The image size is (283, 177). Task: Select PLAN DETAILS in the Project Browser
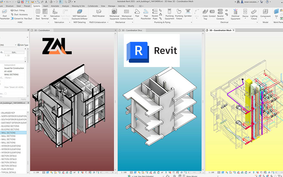click(8, 169)
